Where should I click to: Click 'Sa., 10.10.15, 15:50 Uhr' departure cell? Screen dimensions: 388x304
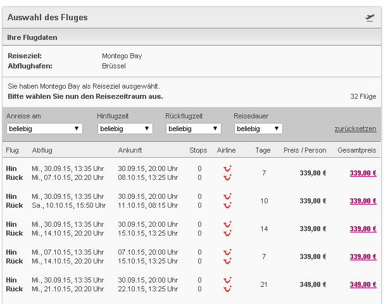coord(69,205)
